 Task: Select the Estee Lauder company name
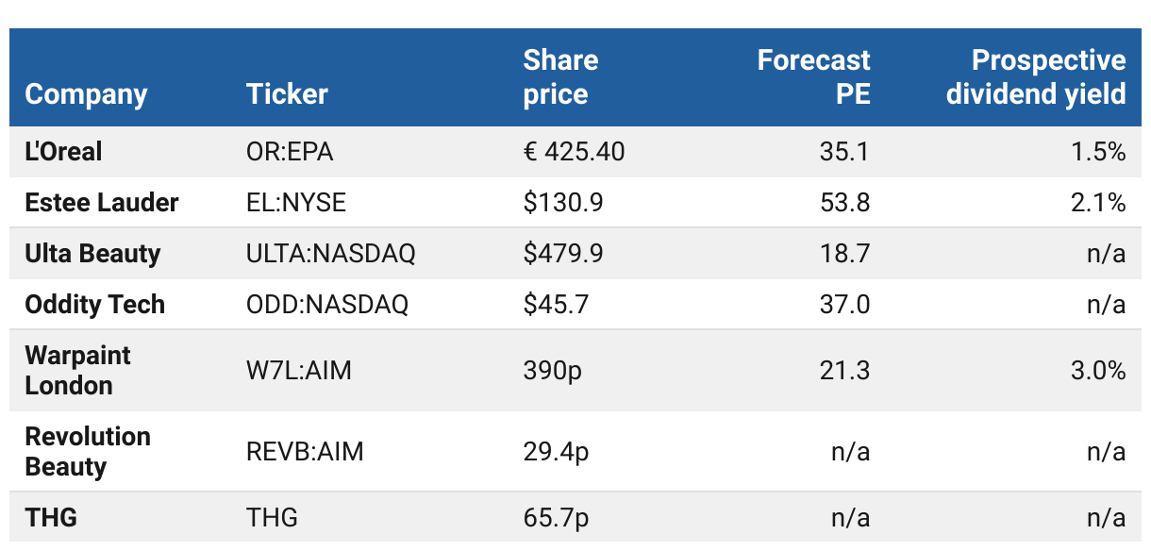tap(102, 202)
